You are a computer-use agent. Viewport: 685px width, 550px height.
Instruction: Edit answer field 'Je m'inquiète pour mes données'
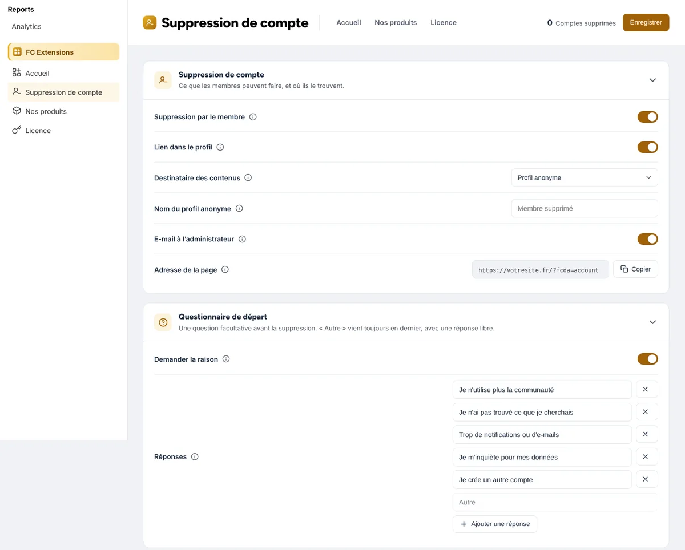[542, 457]
